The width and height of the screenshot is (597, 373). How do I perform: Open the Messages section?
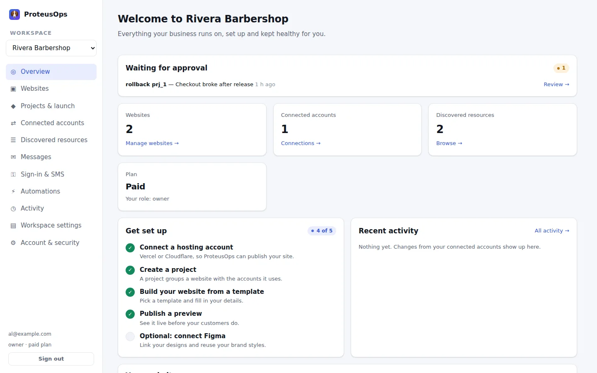51,157
